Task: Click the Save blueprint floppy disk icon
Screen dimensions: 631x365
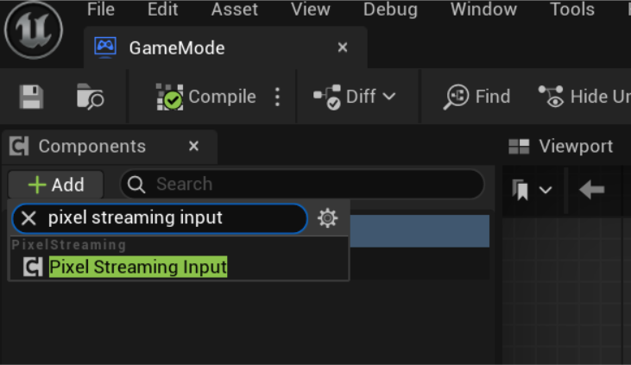Action: (32, 97)
